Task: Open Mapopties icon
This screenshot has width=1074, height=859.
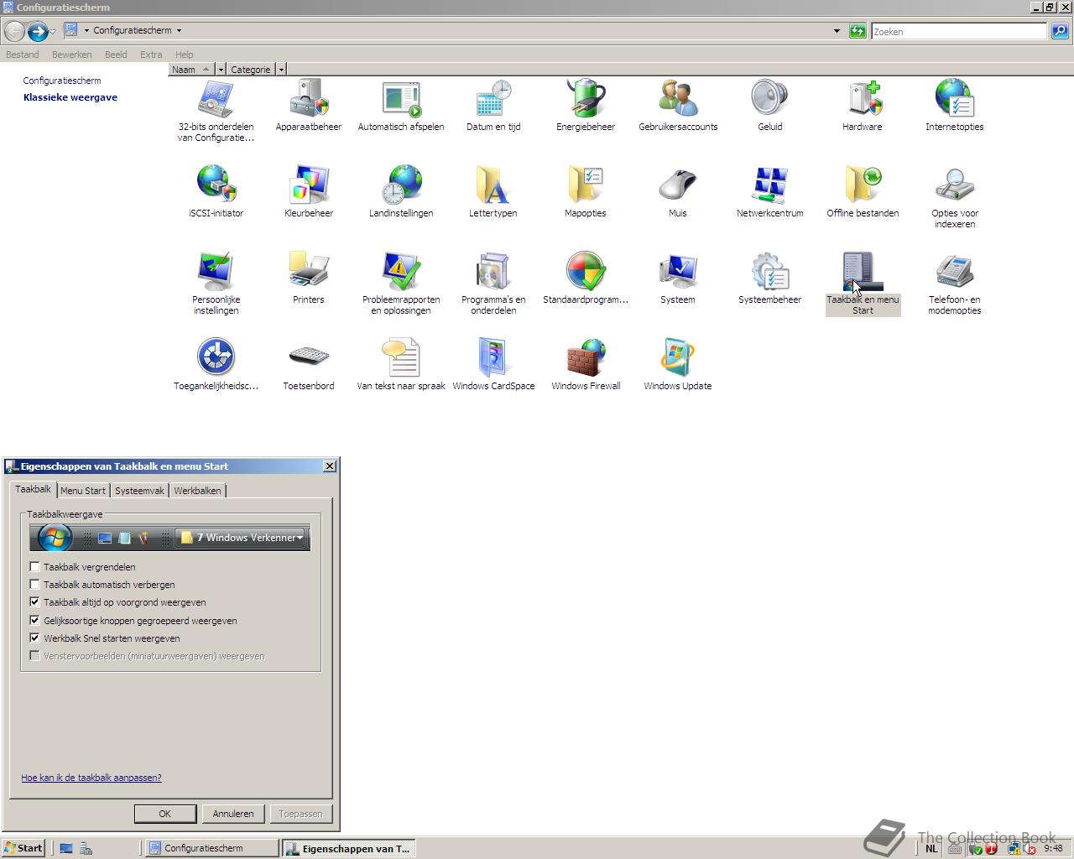Action: coord(586,185)
